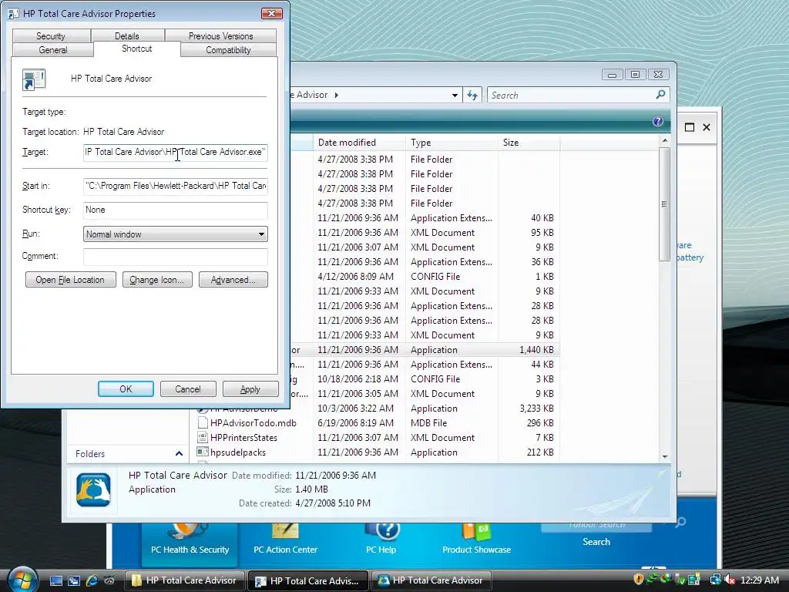Click the 1,440 KB size cell
This screenshot has width=789, height=592.
(536, 350)
